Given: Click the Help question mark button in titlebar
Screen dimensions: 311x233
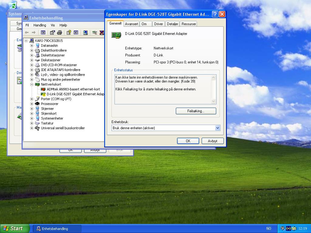Looking at the screenshot, I should click(215, 14).
